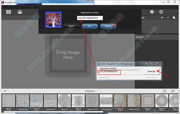
Task: Open the File menu
Action: [x=5, y=7]
